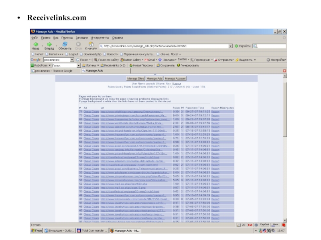Image resolution: width=321 pixels, height=240 pixels.
Task: Click the Отправить send icon
Action: pos(215,60)
